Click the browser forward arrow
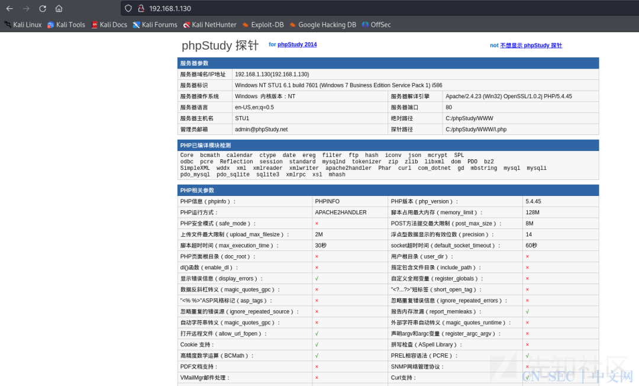Image resolution: width=639 pixels, height=386 pixels. tap(26, 8)
